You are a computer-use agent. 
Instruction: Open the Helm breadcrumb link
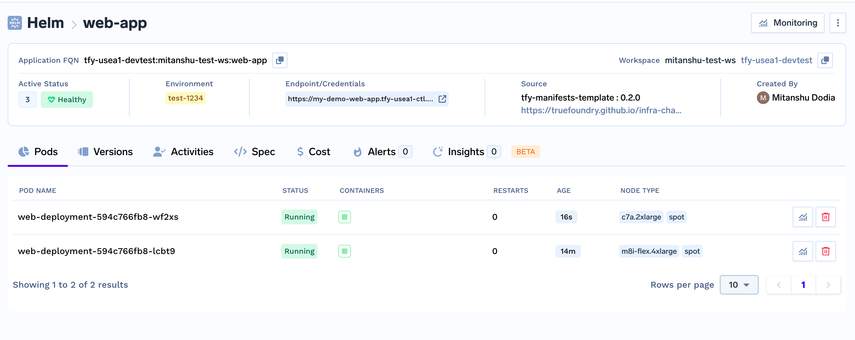click(45, 23)
